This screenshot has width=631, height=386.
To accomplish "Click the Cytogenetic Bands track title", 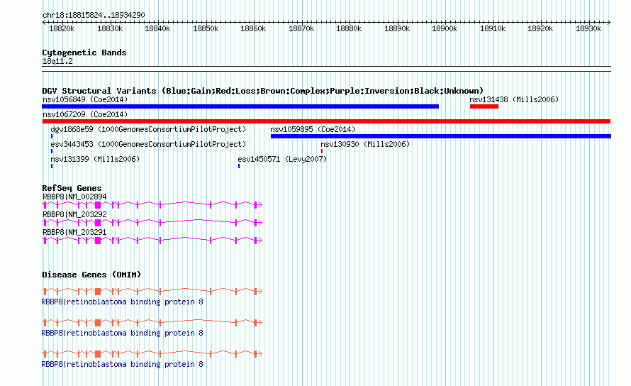I will (84, 53).
